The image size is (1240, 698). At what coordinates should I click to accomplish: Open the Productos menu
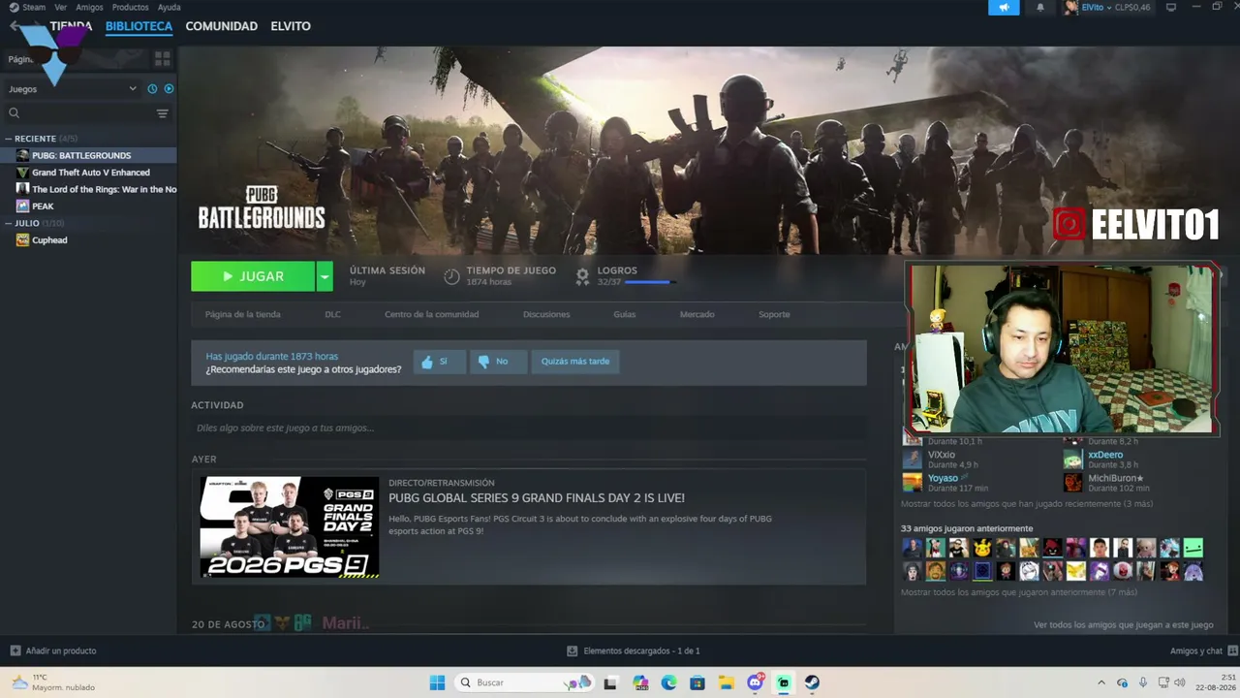[x=130, y=7]
